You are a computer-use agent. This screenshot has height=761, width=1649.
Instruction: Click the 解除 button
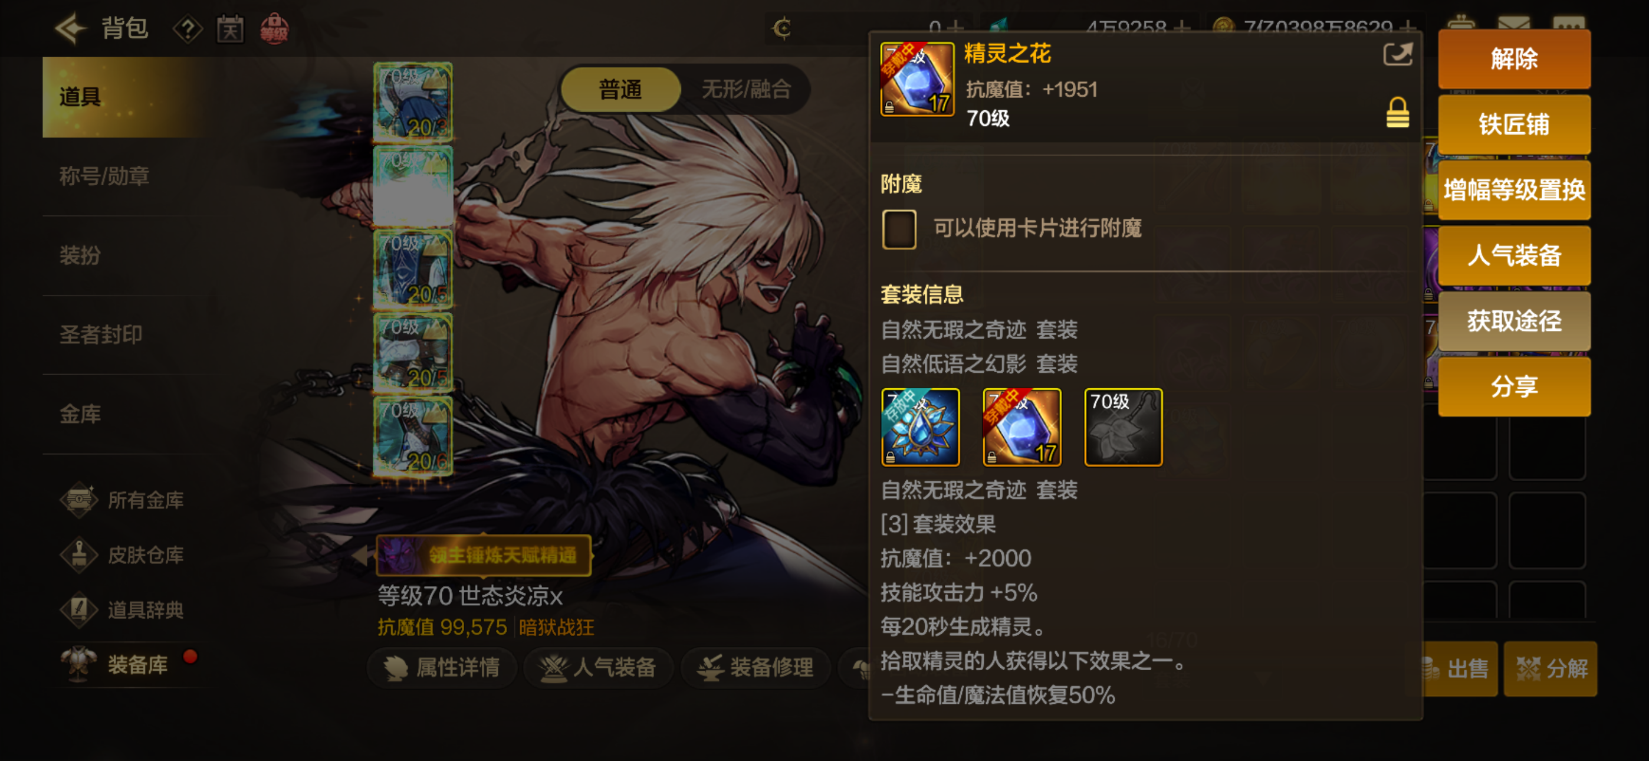tap(1514, 59)
